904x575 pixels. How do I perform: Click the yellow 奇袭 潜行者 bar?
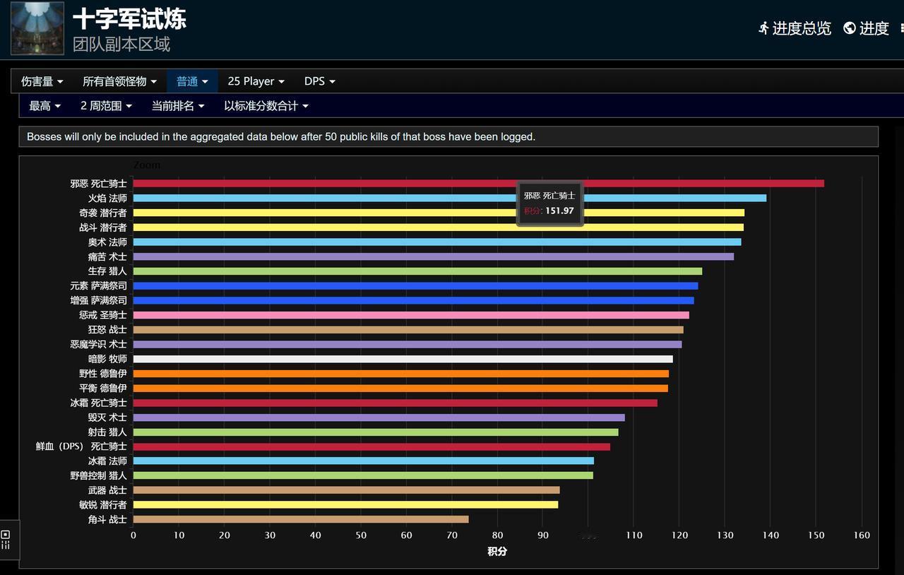point(439,213)
